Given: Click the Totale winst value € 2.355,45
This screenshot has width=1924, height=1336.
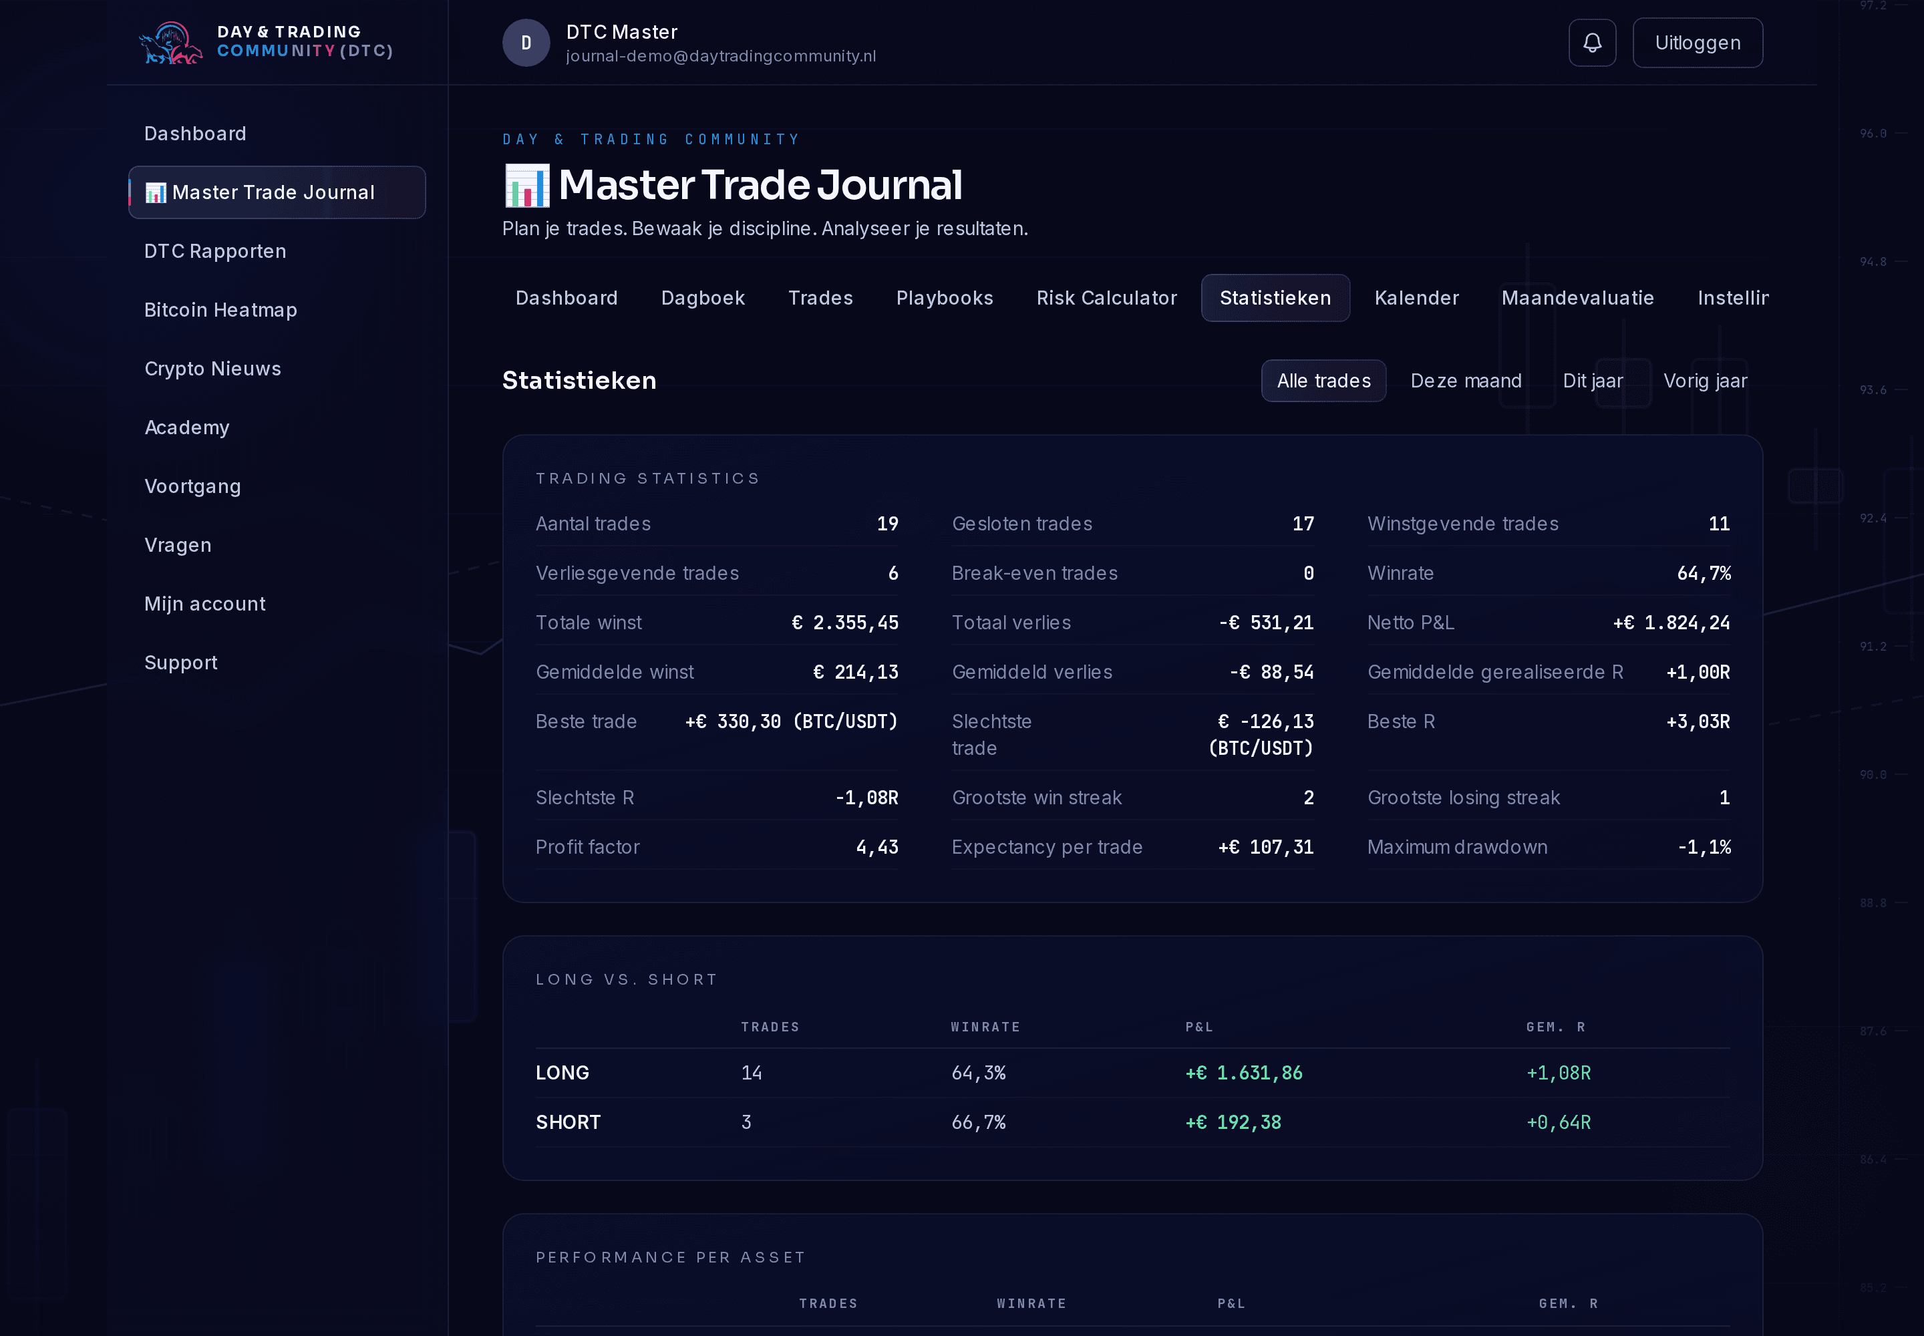Looking at the screenshot, I should (x=845, y=623).
